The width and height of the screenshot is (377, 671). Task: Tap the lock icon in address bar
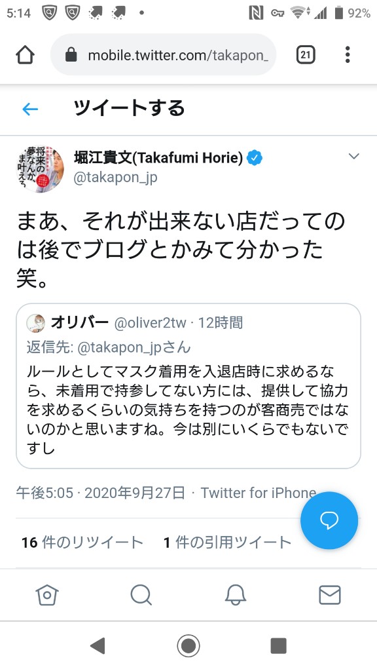(71, 55)
